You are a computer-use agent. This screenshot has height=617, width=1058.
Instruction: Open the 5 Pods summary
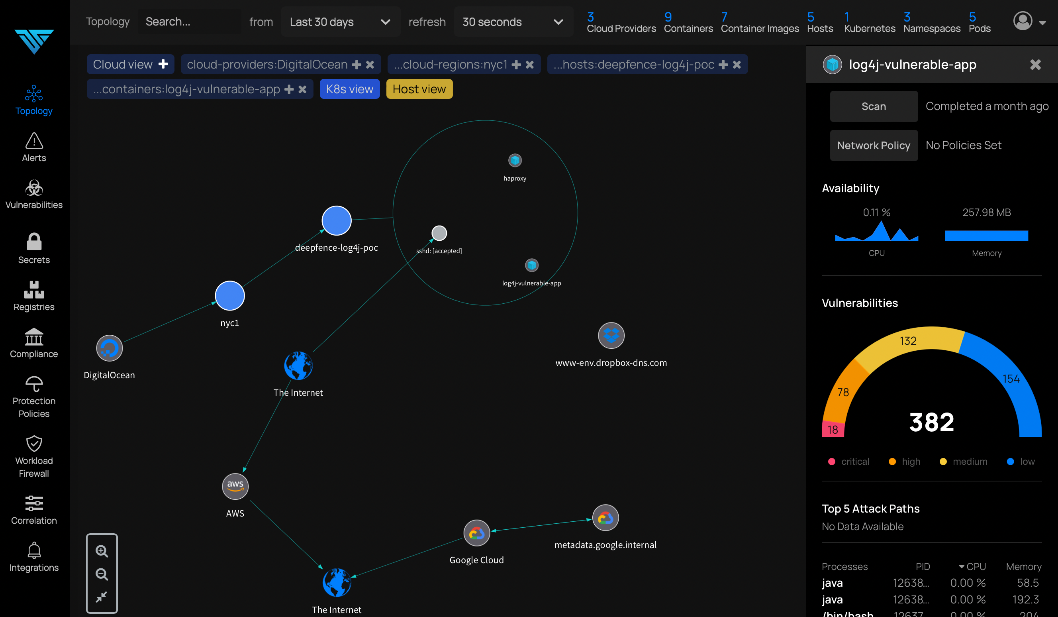pyautogui.click(x=979, y=22)
